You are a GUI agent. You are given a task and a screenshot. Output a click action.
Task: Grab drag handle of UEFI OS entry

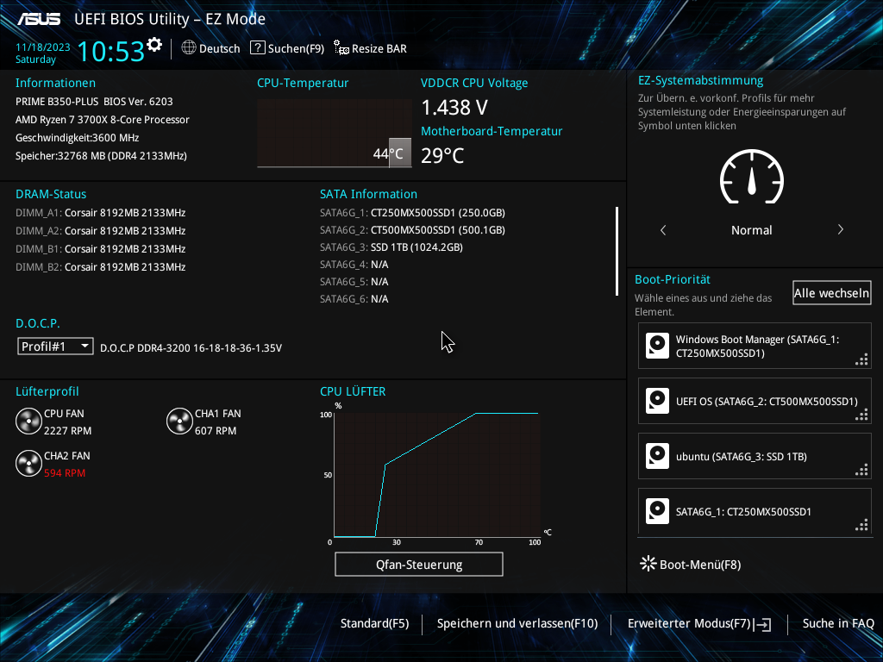click(x=861, y=415)
